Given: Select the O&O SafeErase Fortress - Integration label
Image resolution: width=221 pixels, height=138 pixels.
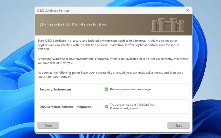Looking at the screenshot, I should tap(65, 107).
